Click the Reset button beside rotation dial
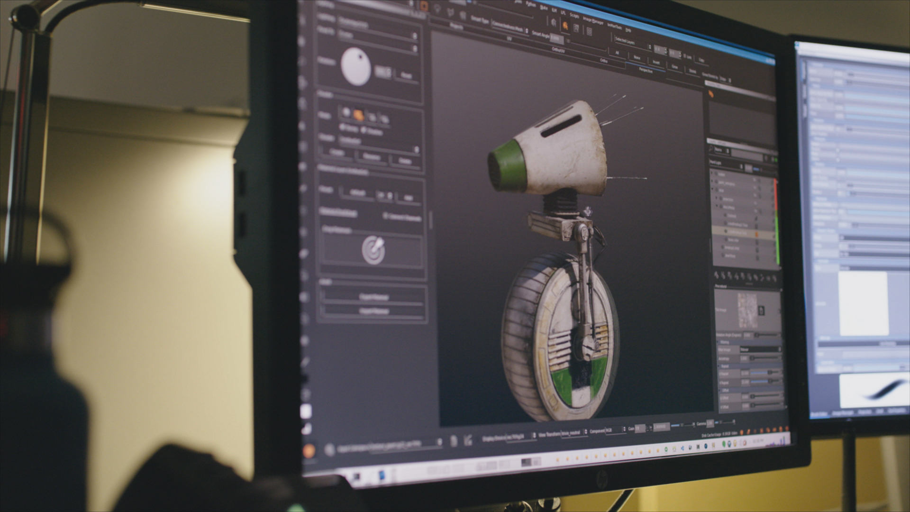Screen dimensions: 910x512 (x=406, y=75)
